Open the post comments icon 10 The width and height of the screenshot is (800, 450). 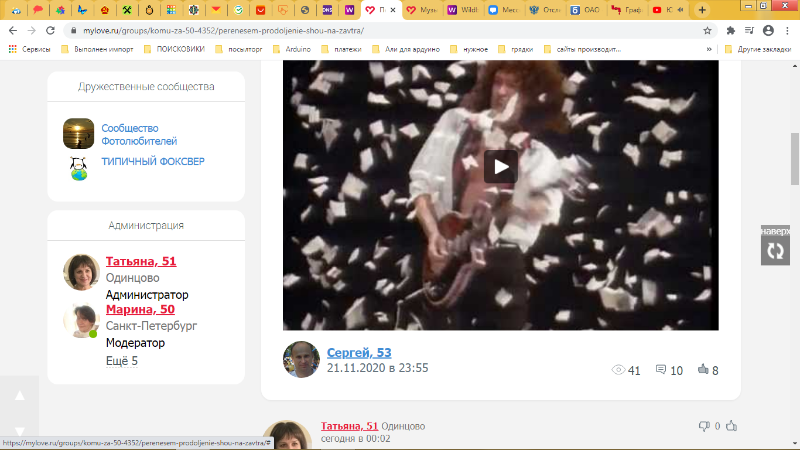669,370
